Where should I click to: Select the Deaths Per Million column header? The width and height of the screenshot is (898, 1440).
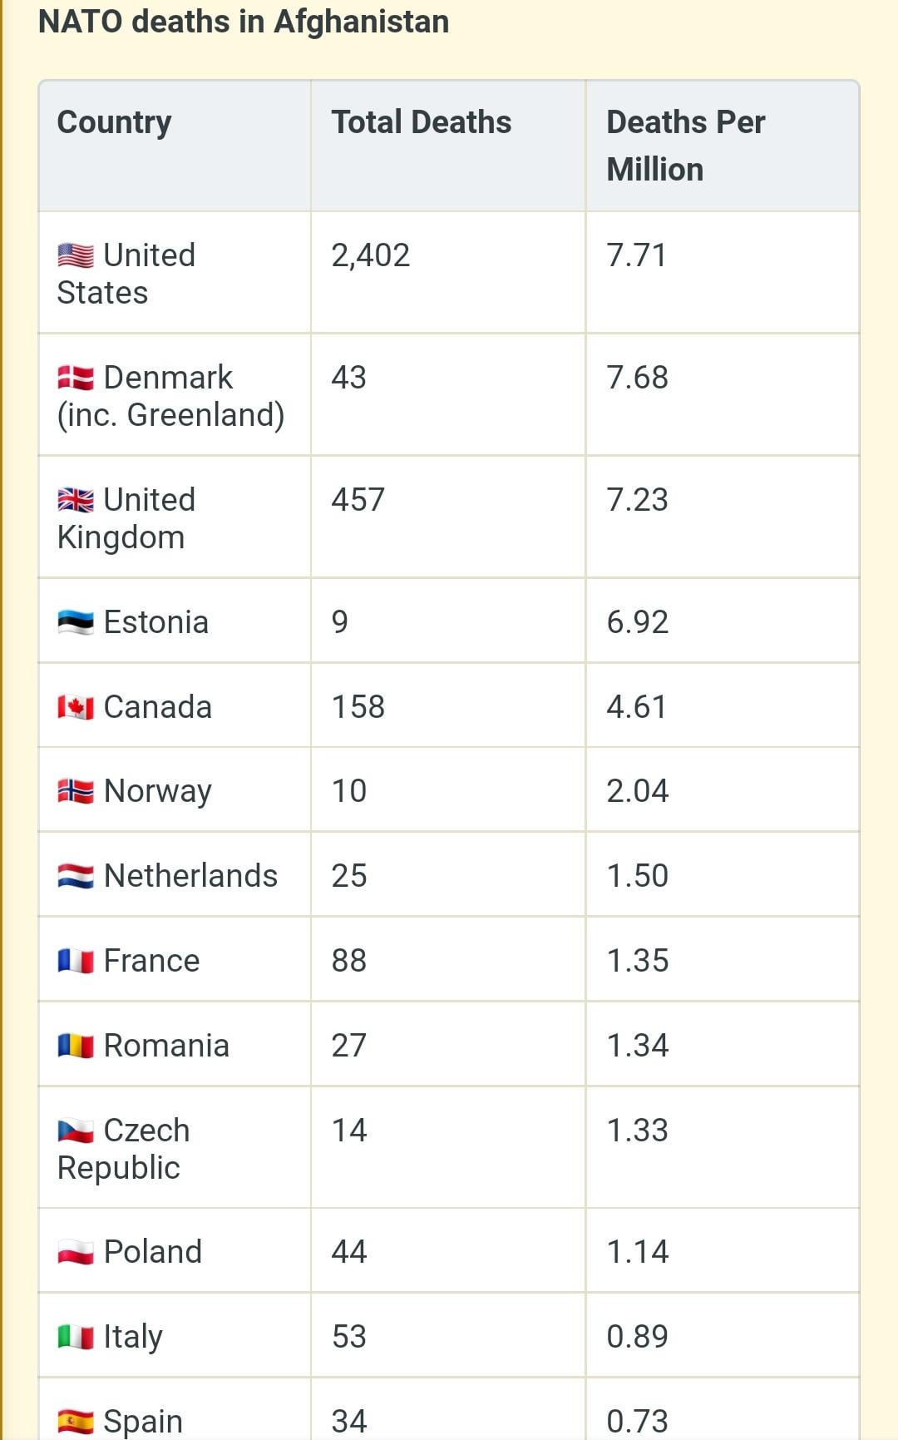click(x=685, y=146)
